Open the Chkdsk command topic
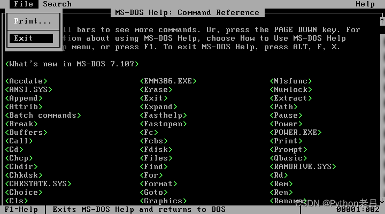Image resolution: width=385 pixels, height=214 pixels. coord(24,175)
